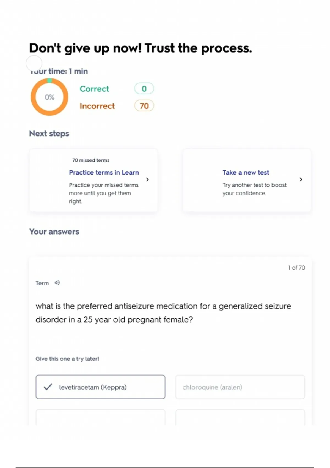This screenshot has width=330, height=468.
Task: Open the chevron arrow on the Take a new test card
Action: (x=301, y=179)
